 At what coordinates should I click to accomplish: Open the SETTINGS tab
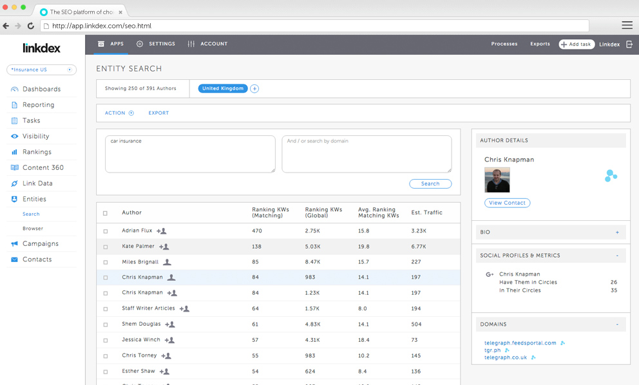pyautogui.click(x=156, y=44)
